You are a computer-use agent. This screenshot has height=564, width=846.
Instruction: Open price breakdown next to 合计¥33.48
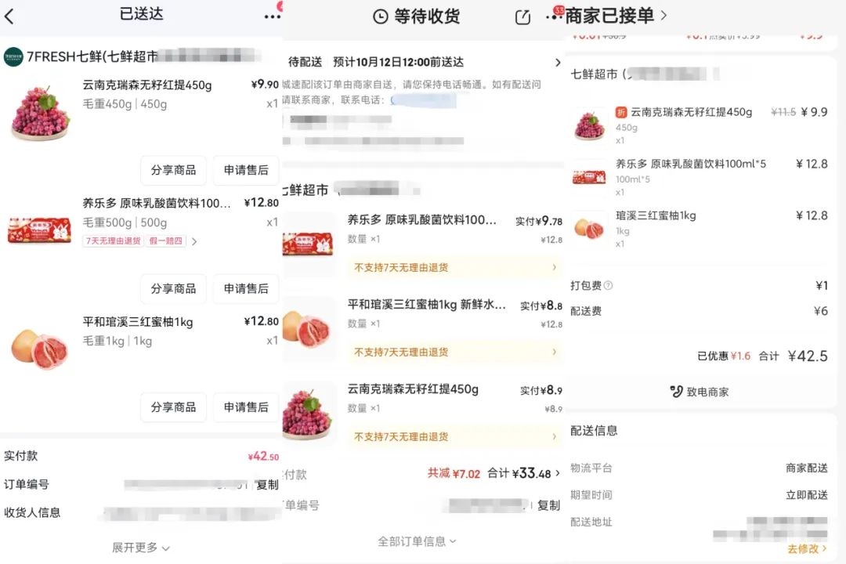(558, 473)
